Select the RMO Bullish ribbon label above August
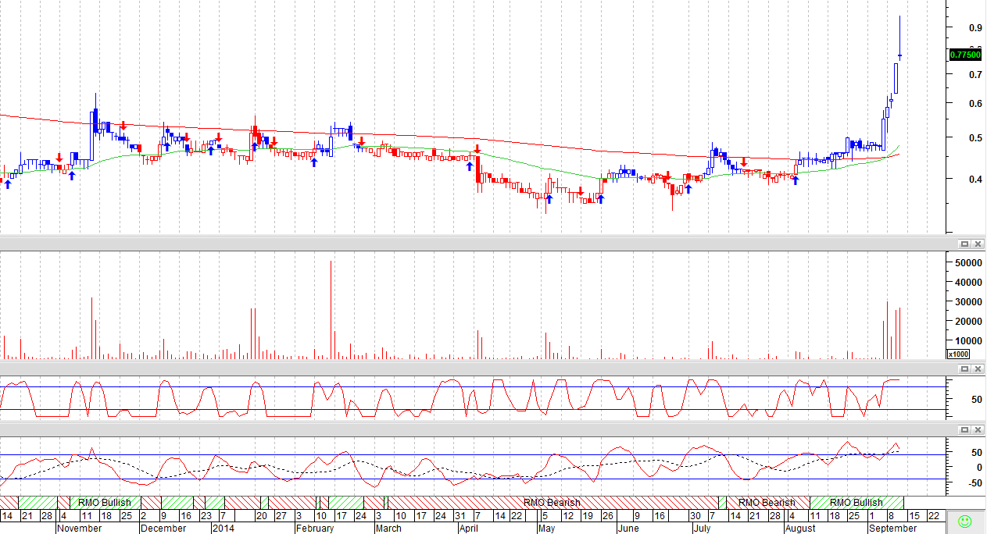Viewport: 987px width, 534px height. pyautogui.click(x=856, y=502)
